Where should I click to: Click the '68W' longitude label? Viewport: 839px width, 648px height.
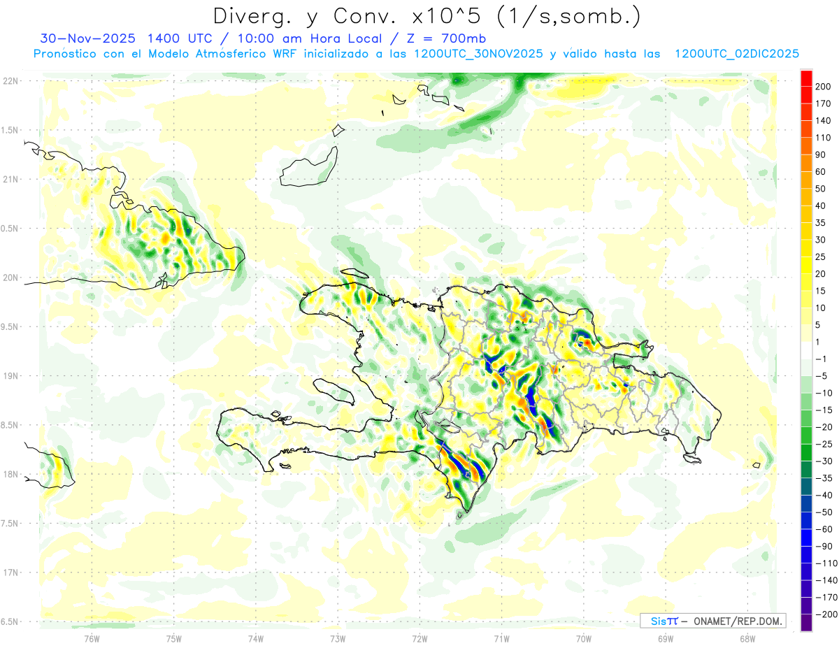tap(747, 638)
